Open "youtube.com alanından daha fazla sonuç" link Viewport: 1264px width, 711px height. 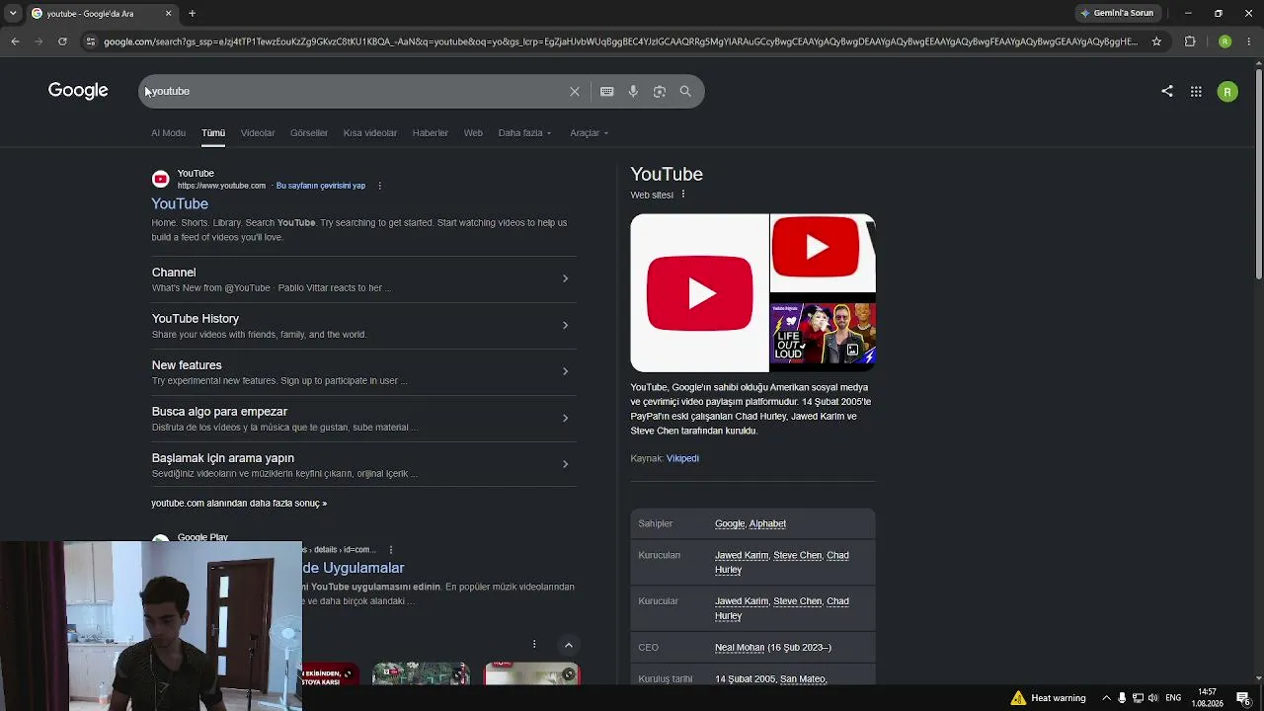click(239, 503)
